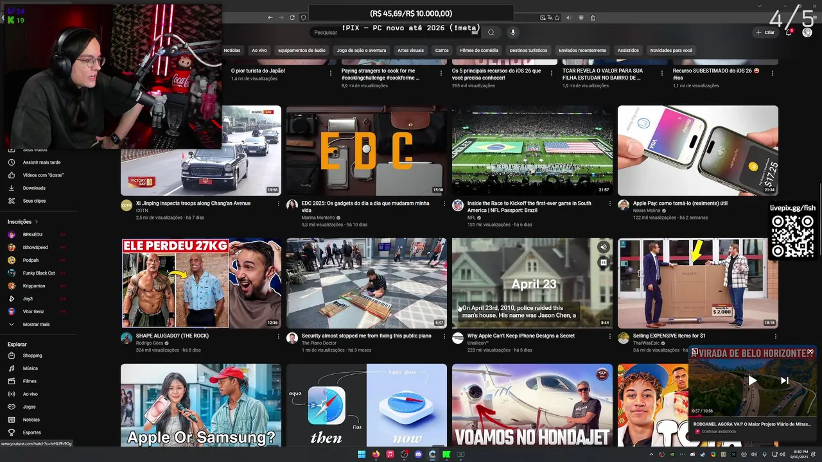This screenshot has width=822, height=462.
Task: Expand the miniplayer to full page
Action: point(694,352)
